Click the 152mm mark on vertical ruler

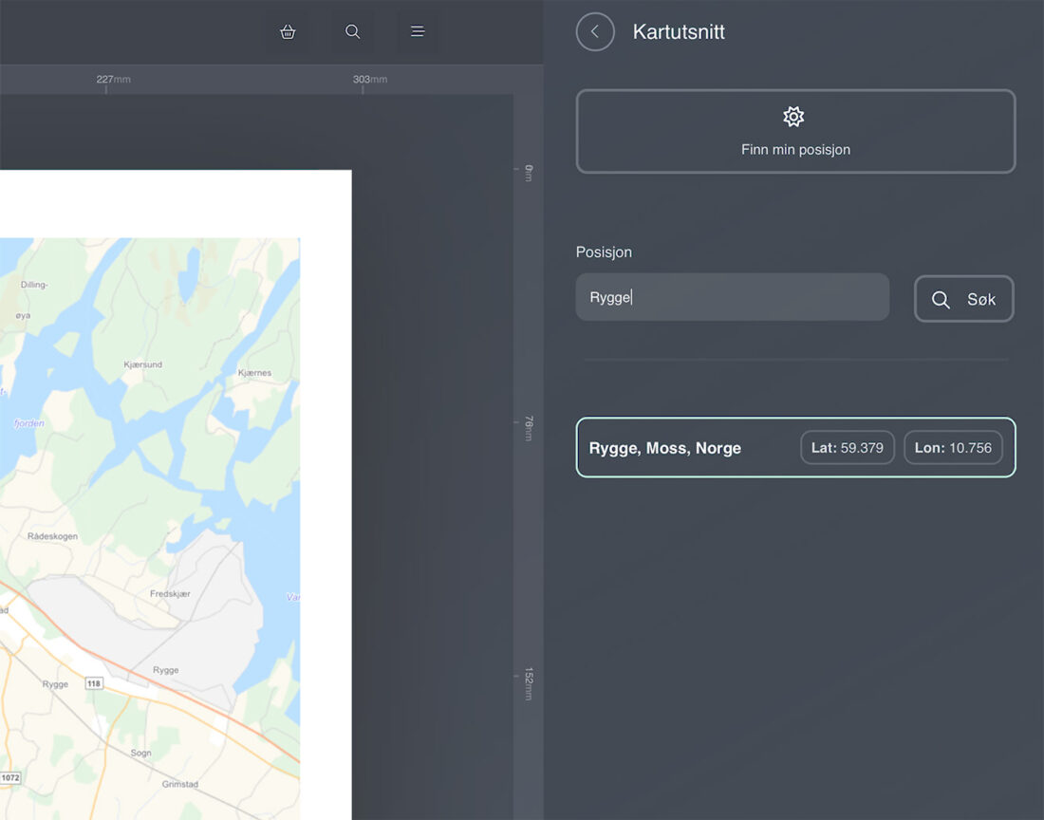pos(529,683)
